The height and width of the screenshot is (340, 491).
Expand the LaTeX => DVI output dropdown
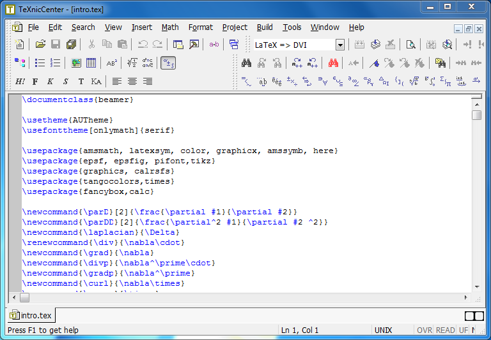(x=340, y=45)
